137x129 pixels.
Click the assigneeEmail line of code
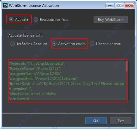click(x=44, y=79)
